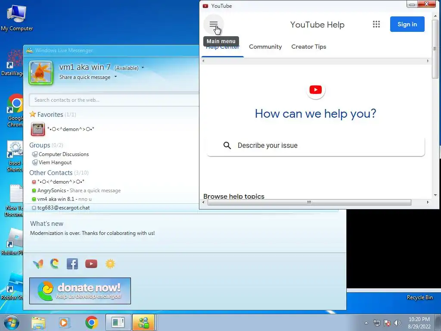Open the DataWagon desktop shortcut
Screen dimensions: 441x331
click(12, 62)
